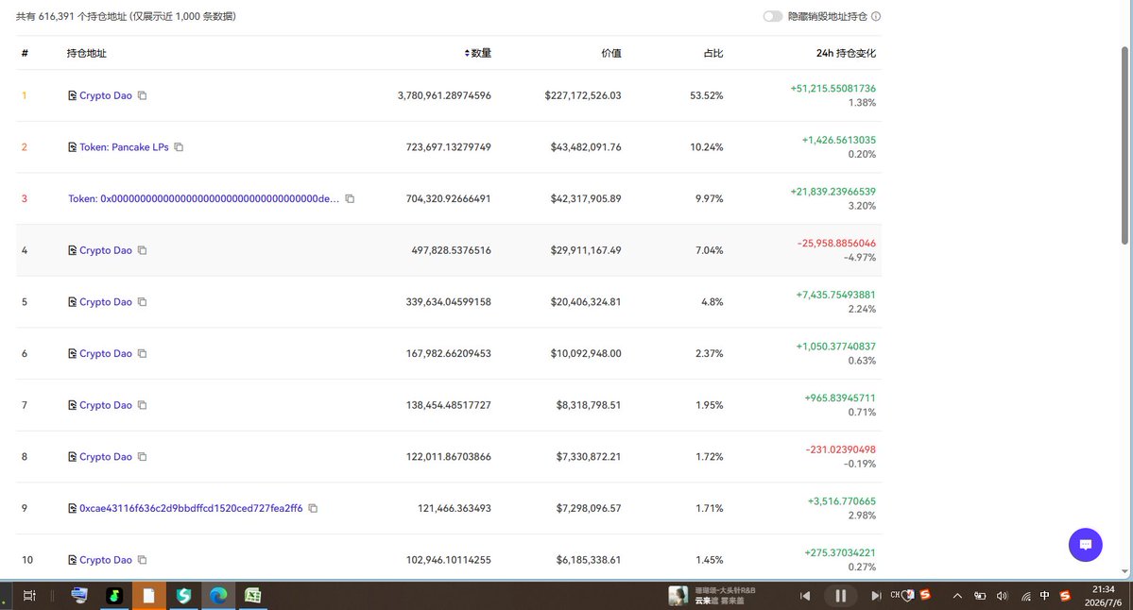Pause the music in the taskbar player

[840, 596]
